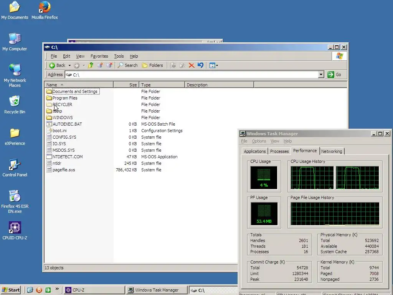Open Task Manager View menu
393x295 pixels.
(275, 141)
